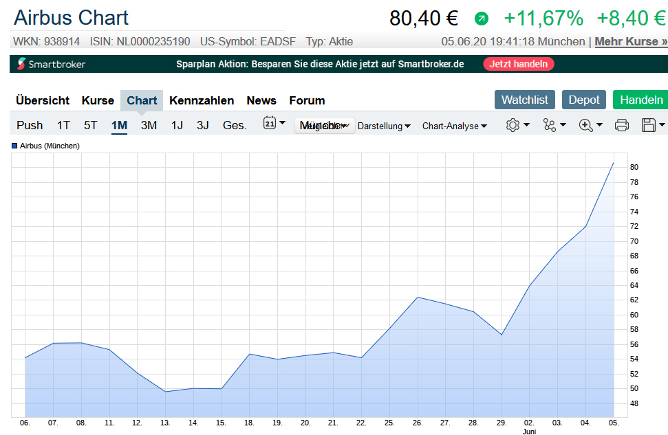Select the 1J time range
Image resolution: width=668 pixels, height=435 pixels.
[x=177, y=125]
